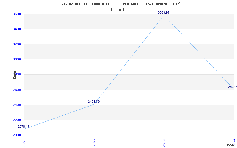The width and height of the screenshot is (237, 148).
Task: Click the partly cut-off 2024 data label starting 2602
Action: [x=233, y=87]
